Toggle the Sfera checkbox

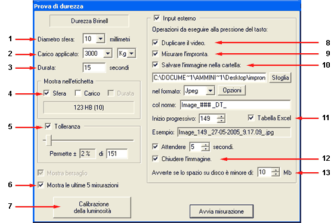(x=47, y=93)
